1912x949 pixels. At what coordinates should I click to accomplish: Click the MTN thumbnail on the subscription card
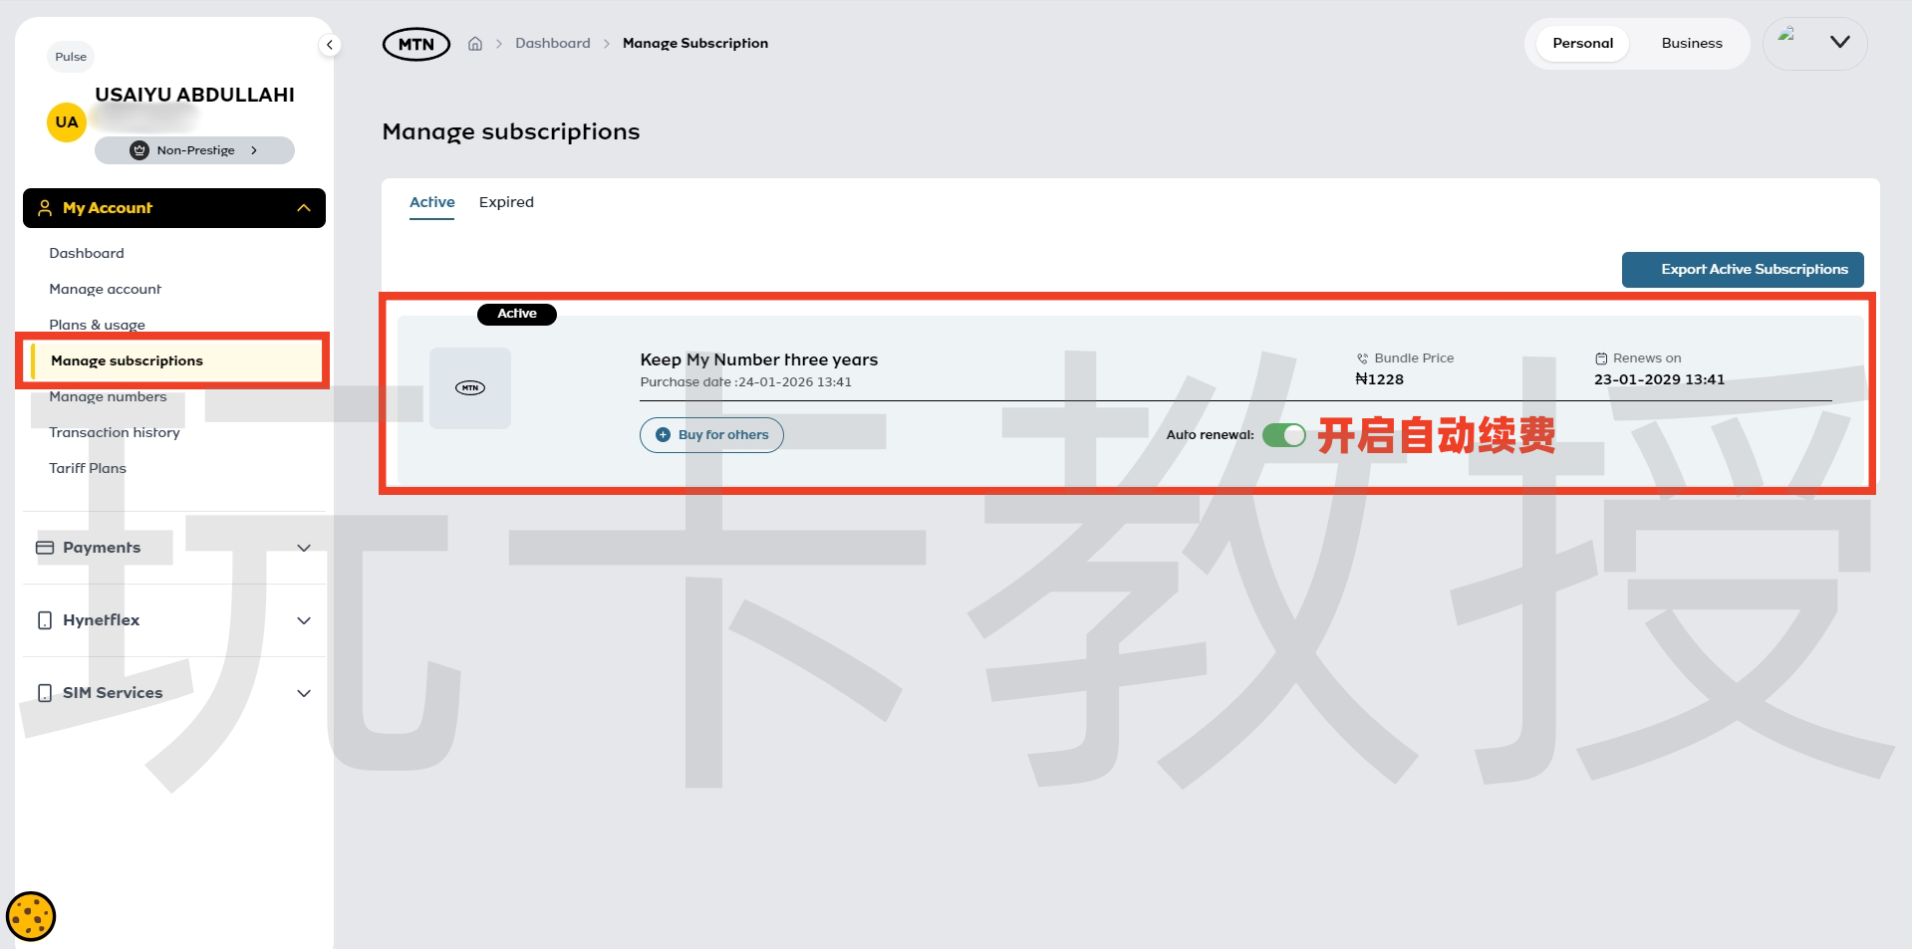pos(469,387)
